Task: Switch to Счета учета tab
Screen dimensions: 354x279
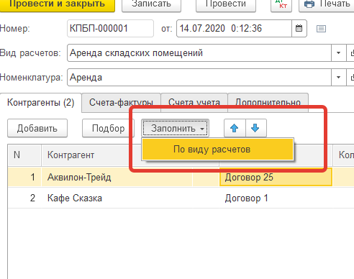Action: [x=194, y=103]
